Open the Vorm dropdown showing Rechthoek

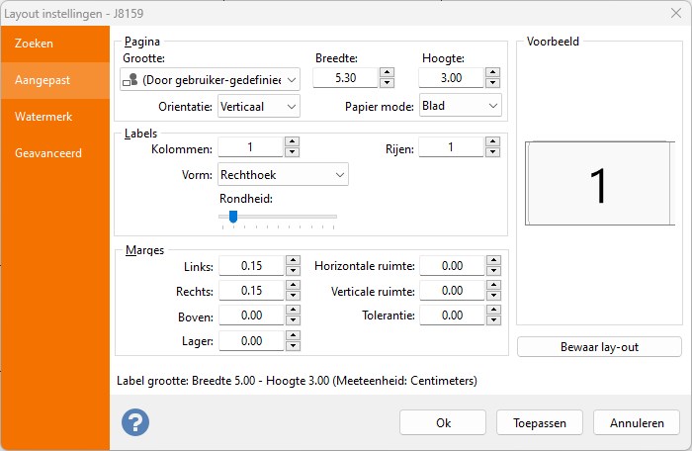click(283, 174)
